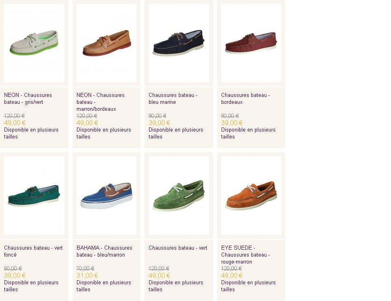The height and width of the screenshot is (301, 391).
Task: Click the 39,00 € price of bleu marine shoe
Action: (x=159, y=123)
